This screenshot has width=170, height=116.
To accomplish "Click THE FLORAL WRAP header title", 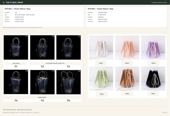I will coord(14,3).
